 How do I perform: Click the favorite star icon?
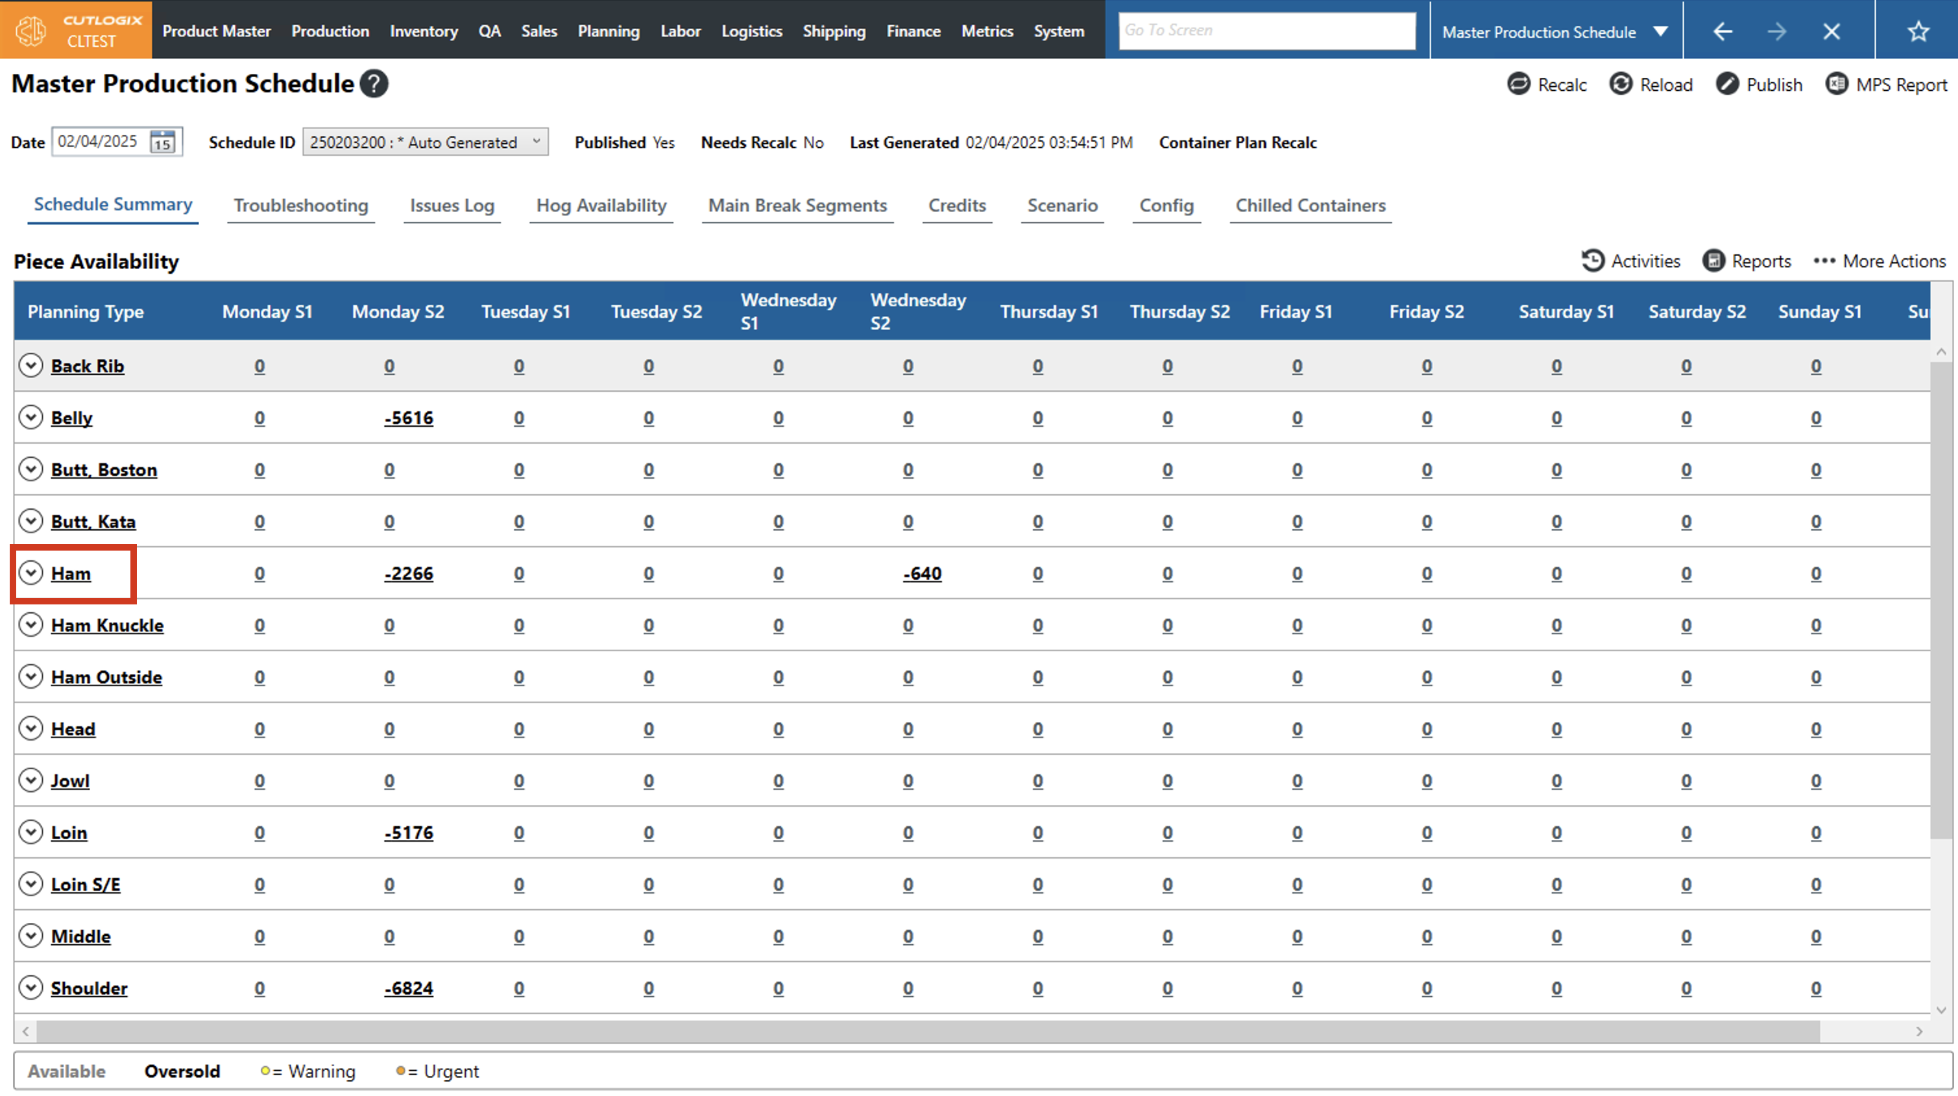1918,31
